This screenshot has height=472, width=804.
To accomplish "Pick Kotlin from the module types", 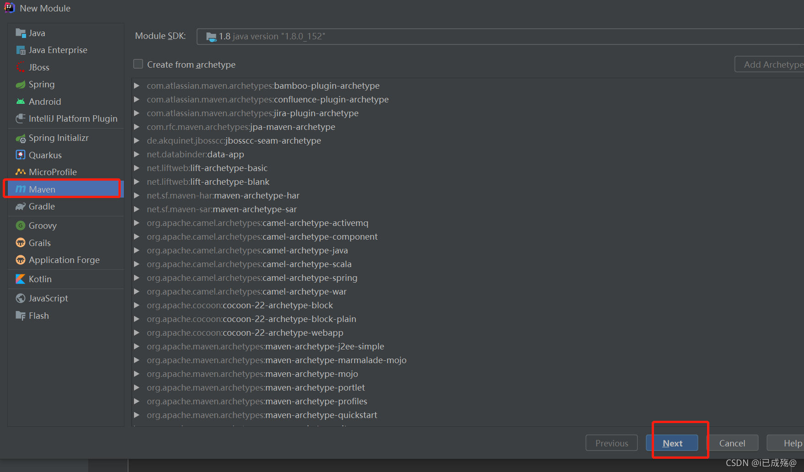I will [x=66, y=279].
